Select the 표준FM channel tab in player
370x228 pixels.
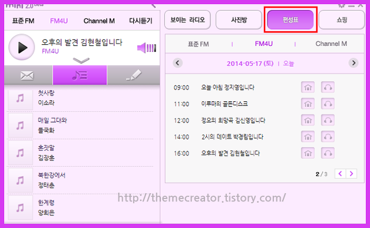(x=23, y=21)
